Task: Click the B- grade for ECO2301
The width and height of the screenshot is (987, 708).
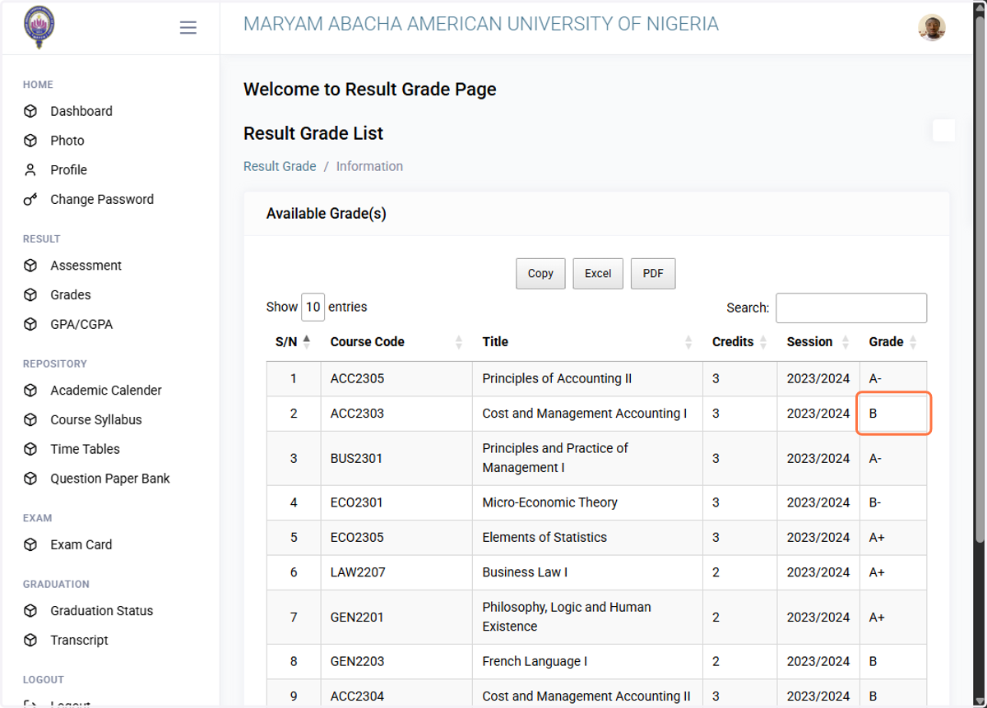Action: click(875, 502)
